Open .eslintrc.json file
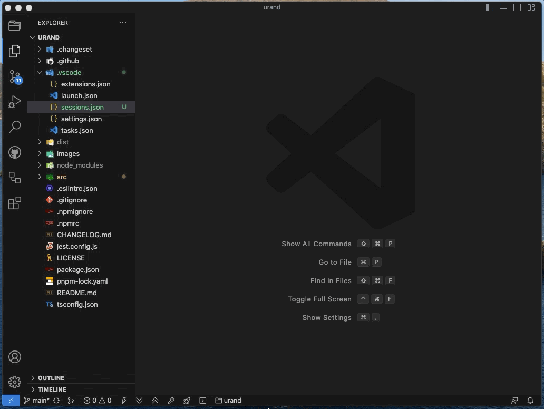 pyautogui.click(x=81, y=188)
